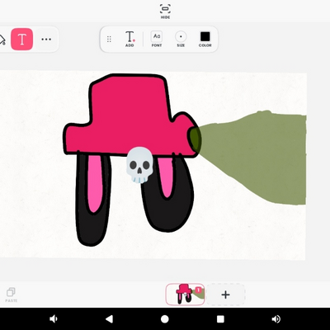Select the pink Text tool
The width and height of the screenshot is (330, 330).
click(22, 40)
